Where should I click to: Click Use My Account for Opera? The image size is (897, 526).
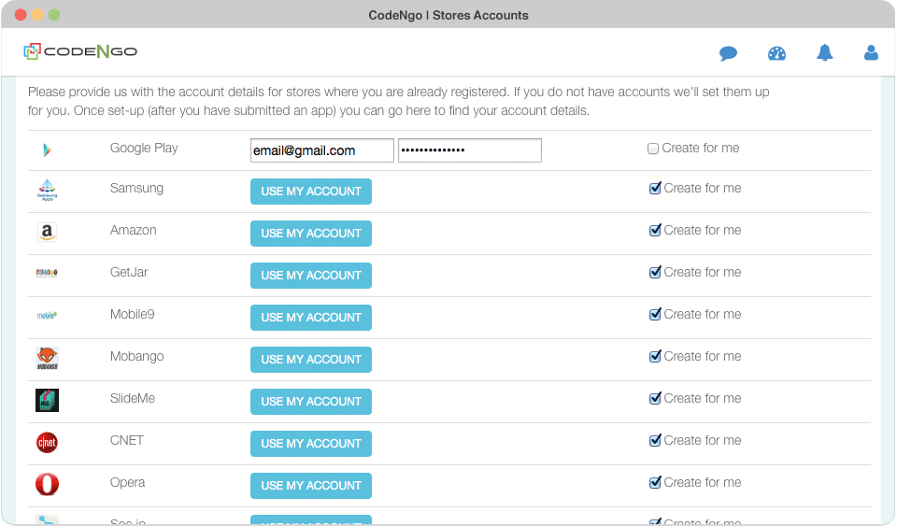(310, 486)
